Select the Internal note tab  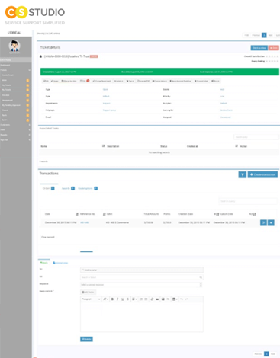pos(60,263)
